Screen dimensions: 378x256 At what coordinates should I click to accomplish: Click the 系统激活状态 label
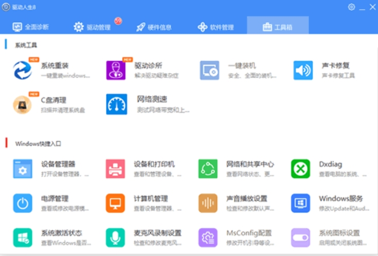(62, 233)
